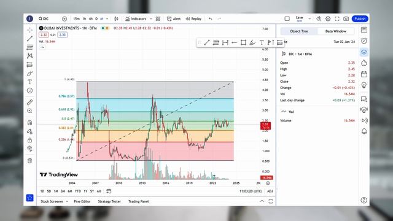
Task: Open help center question mark
Action: coord(364,200)
